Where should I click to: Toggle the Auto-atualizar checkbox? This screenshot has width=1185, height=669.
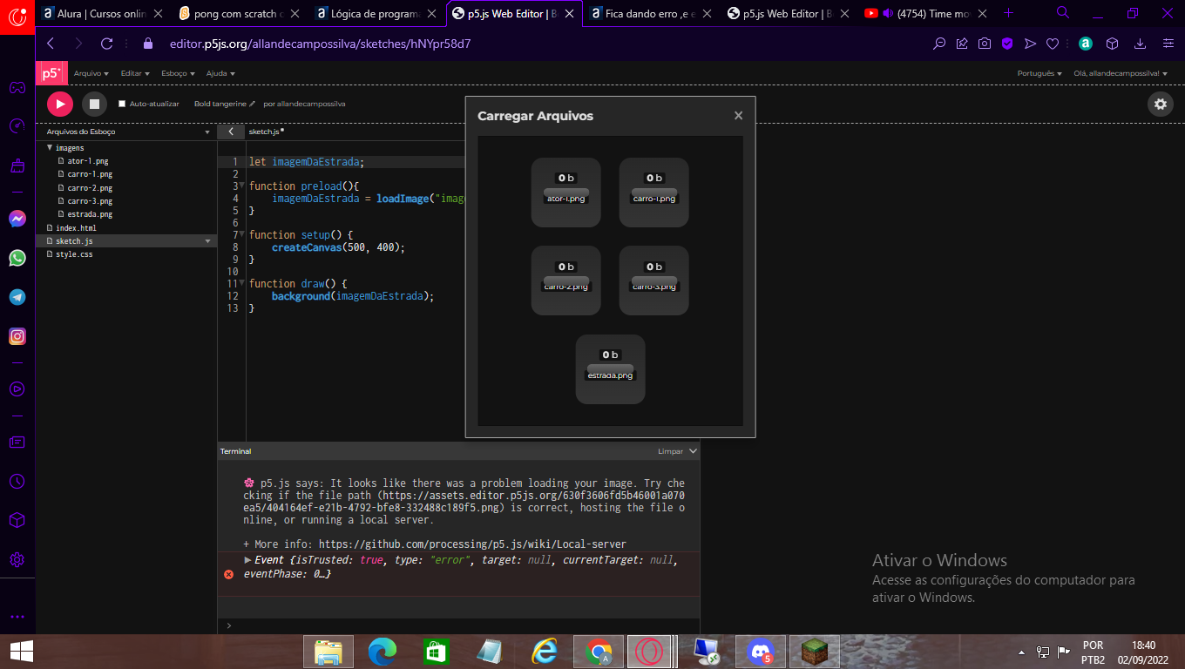tap(122, 104)
